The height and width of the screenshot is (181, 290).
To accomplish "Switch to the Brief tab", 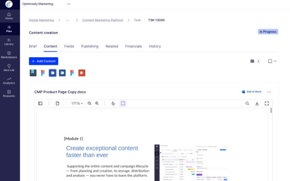I will 33,46.
